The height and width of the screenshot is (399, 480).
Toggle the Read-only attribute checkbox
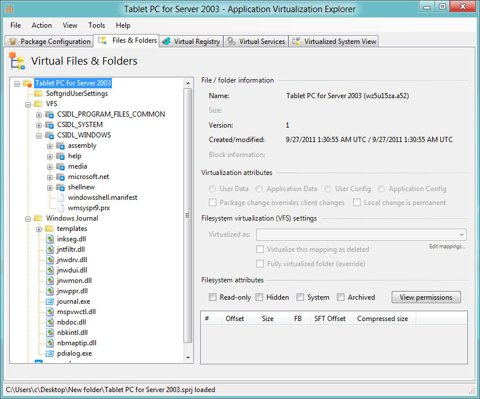(212, 297)
